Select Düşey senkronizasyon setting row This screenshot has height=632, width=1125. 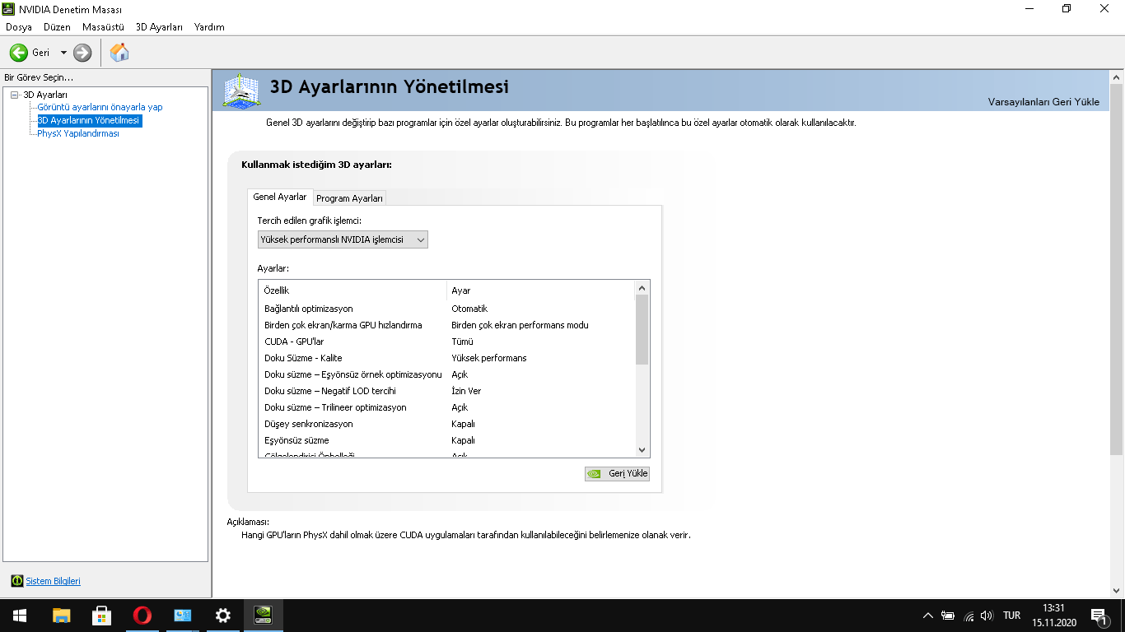click(447, 424)
